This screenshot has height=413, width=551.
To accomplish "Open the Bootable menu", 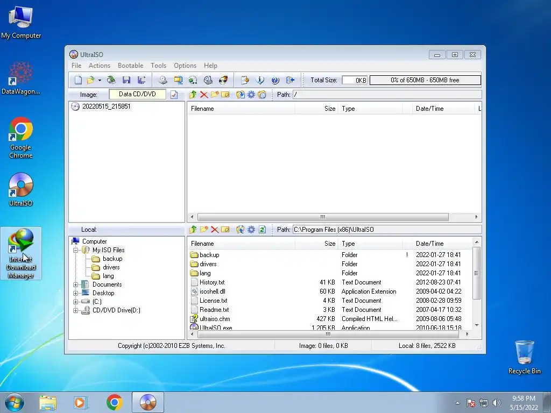I will [130, 66].
